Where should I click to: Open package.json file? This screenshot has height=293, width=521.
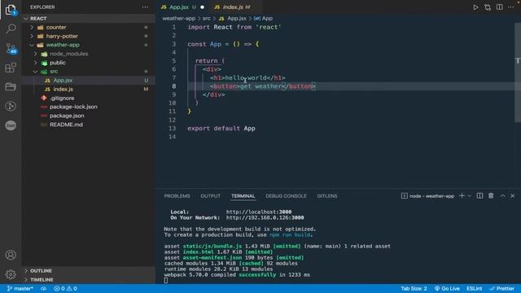tap(89, 116)
